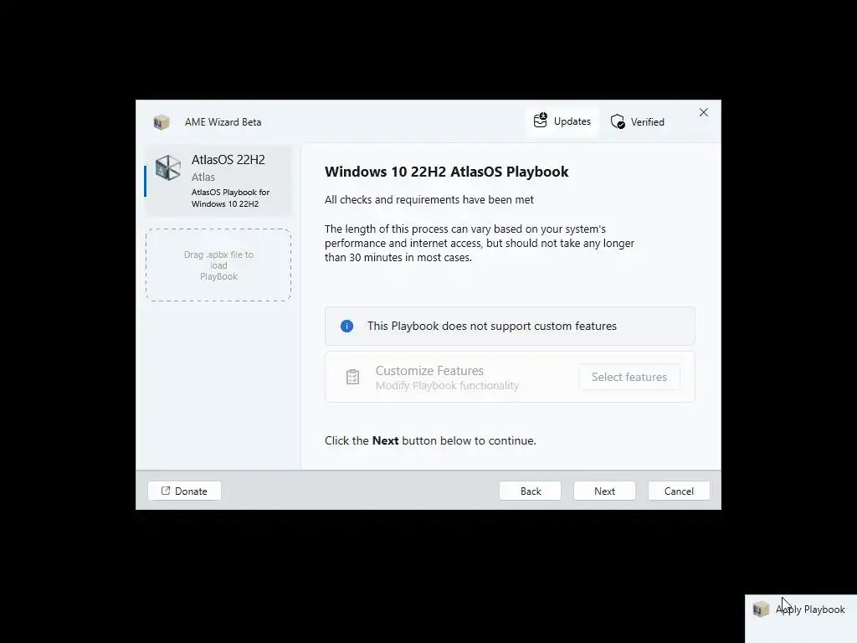Screen dimensions: 857x643
Task: Click the AME Wizard box icon in title bar
Action: click(162, 122)
